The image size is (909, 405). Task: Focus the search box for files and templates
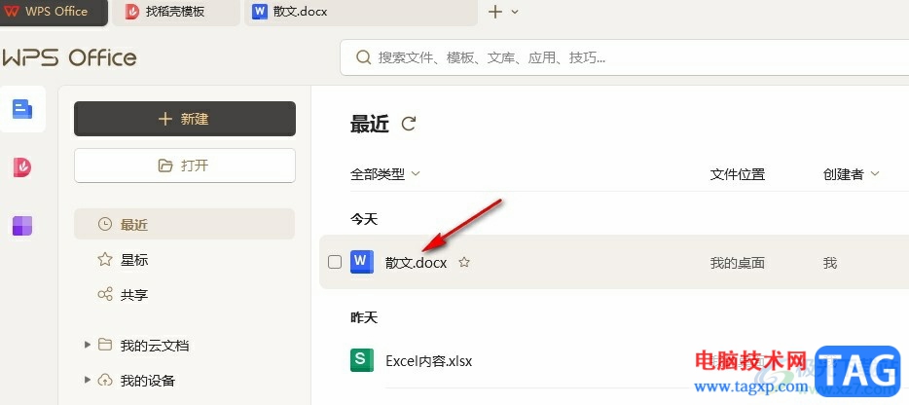(x=625, y=57)
